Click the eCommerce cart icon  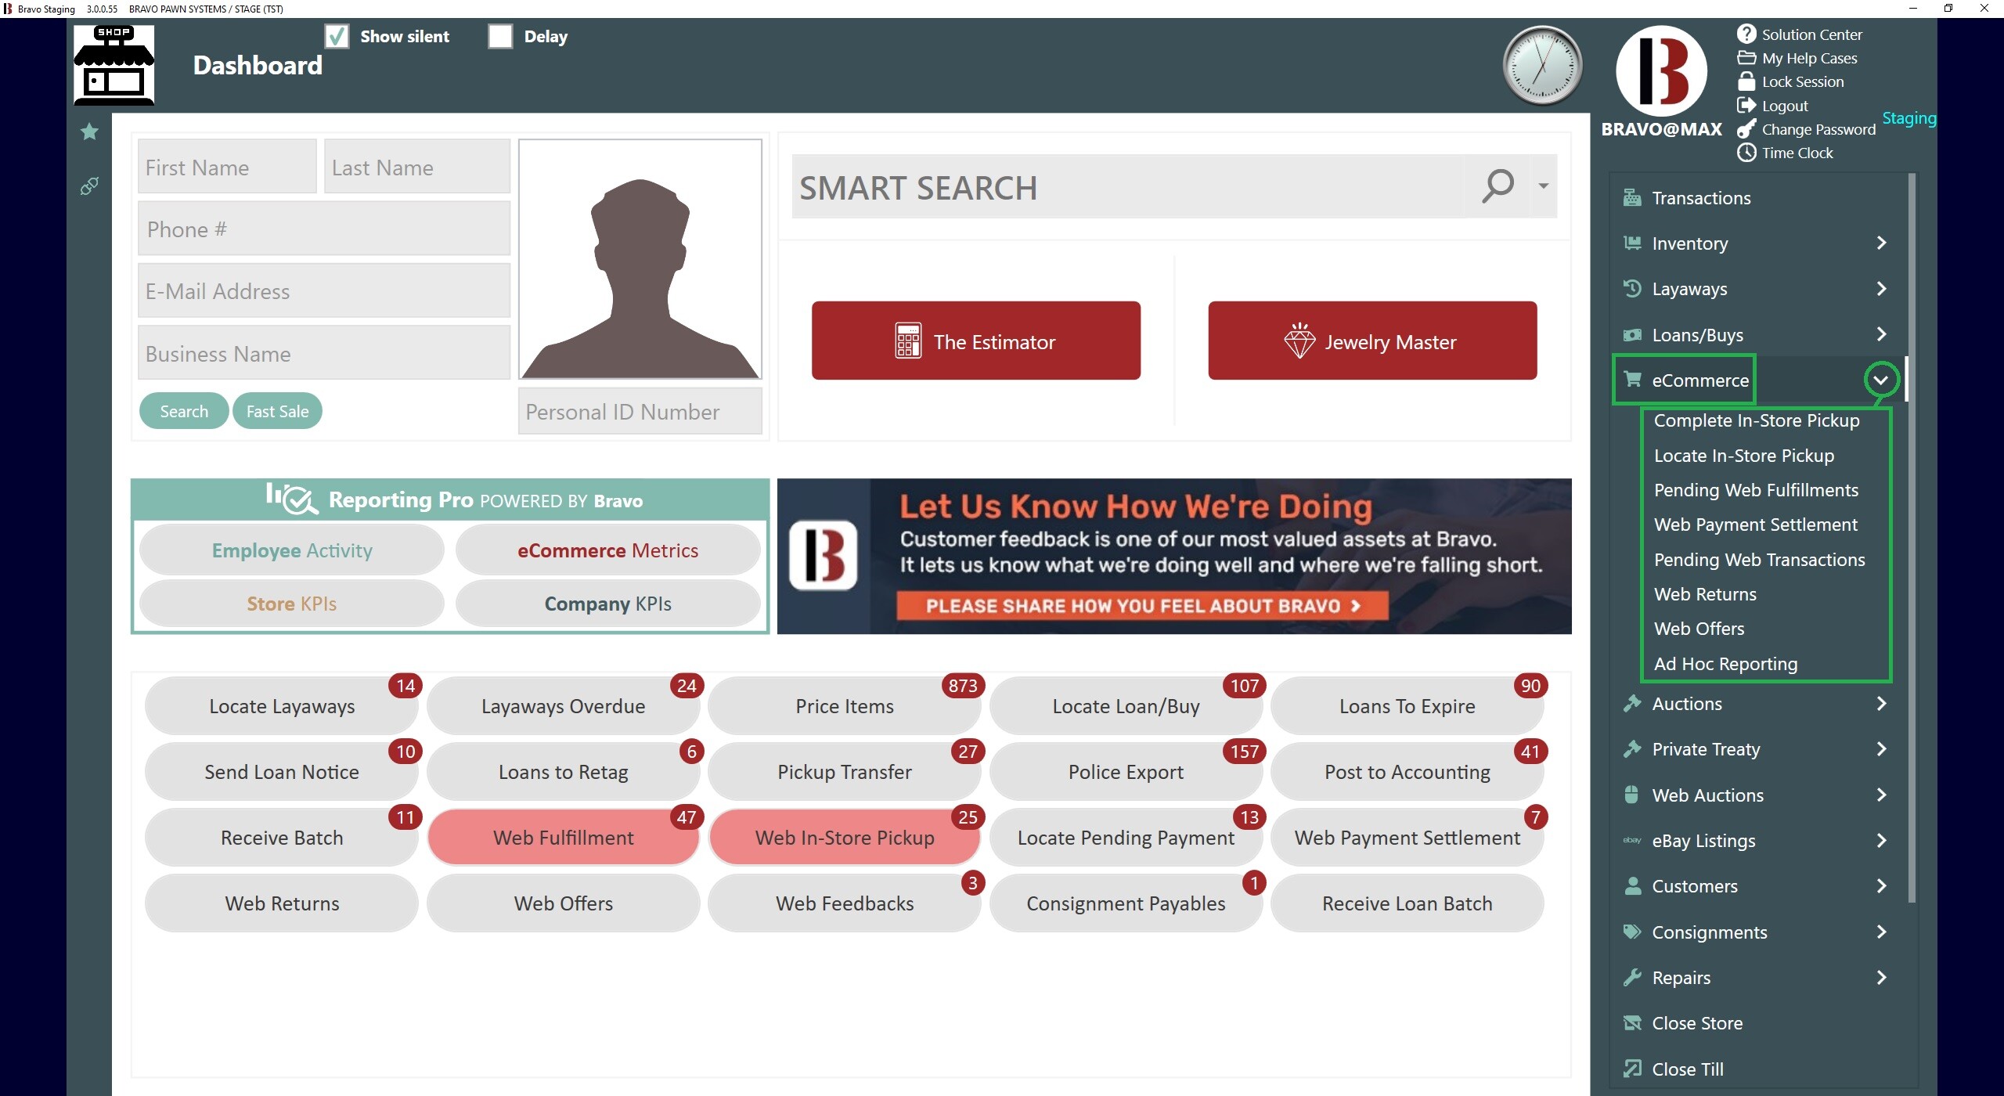[x=1632, y=380]
